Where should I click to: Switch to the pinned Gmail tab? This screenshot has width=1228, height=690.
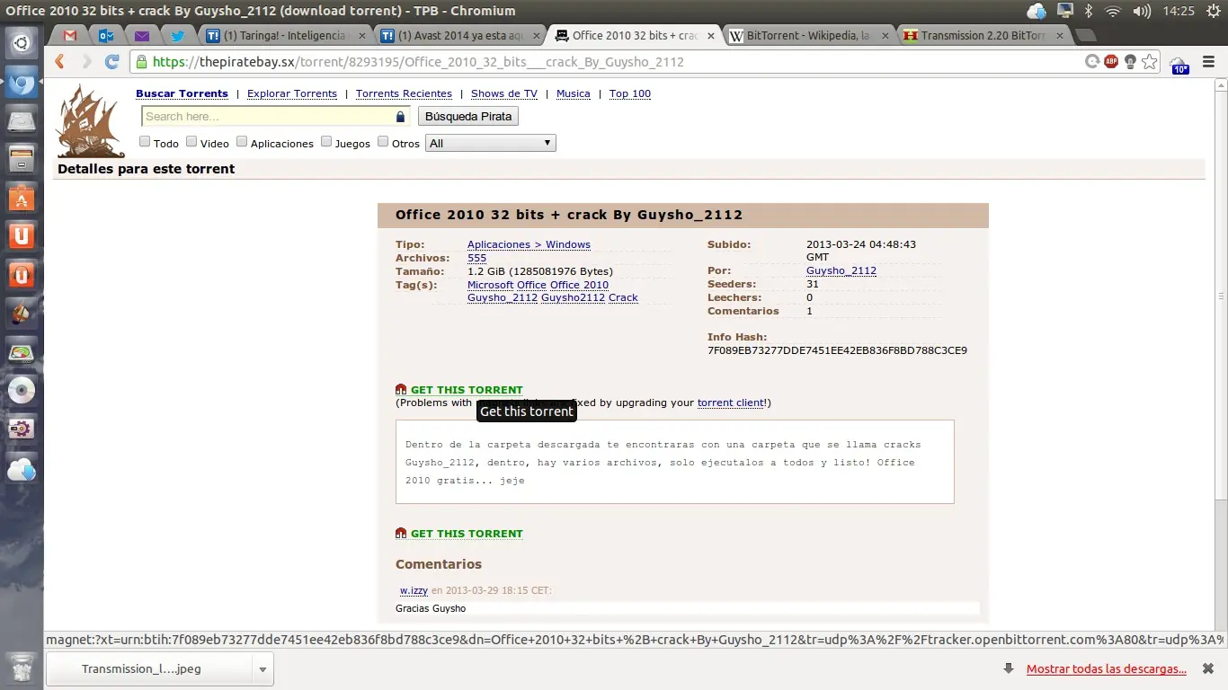(70, 36)
